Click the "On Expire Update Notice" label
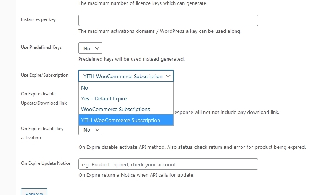The width and height of the screenshot is (309, 195). pos(46,163)
